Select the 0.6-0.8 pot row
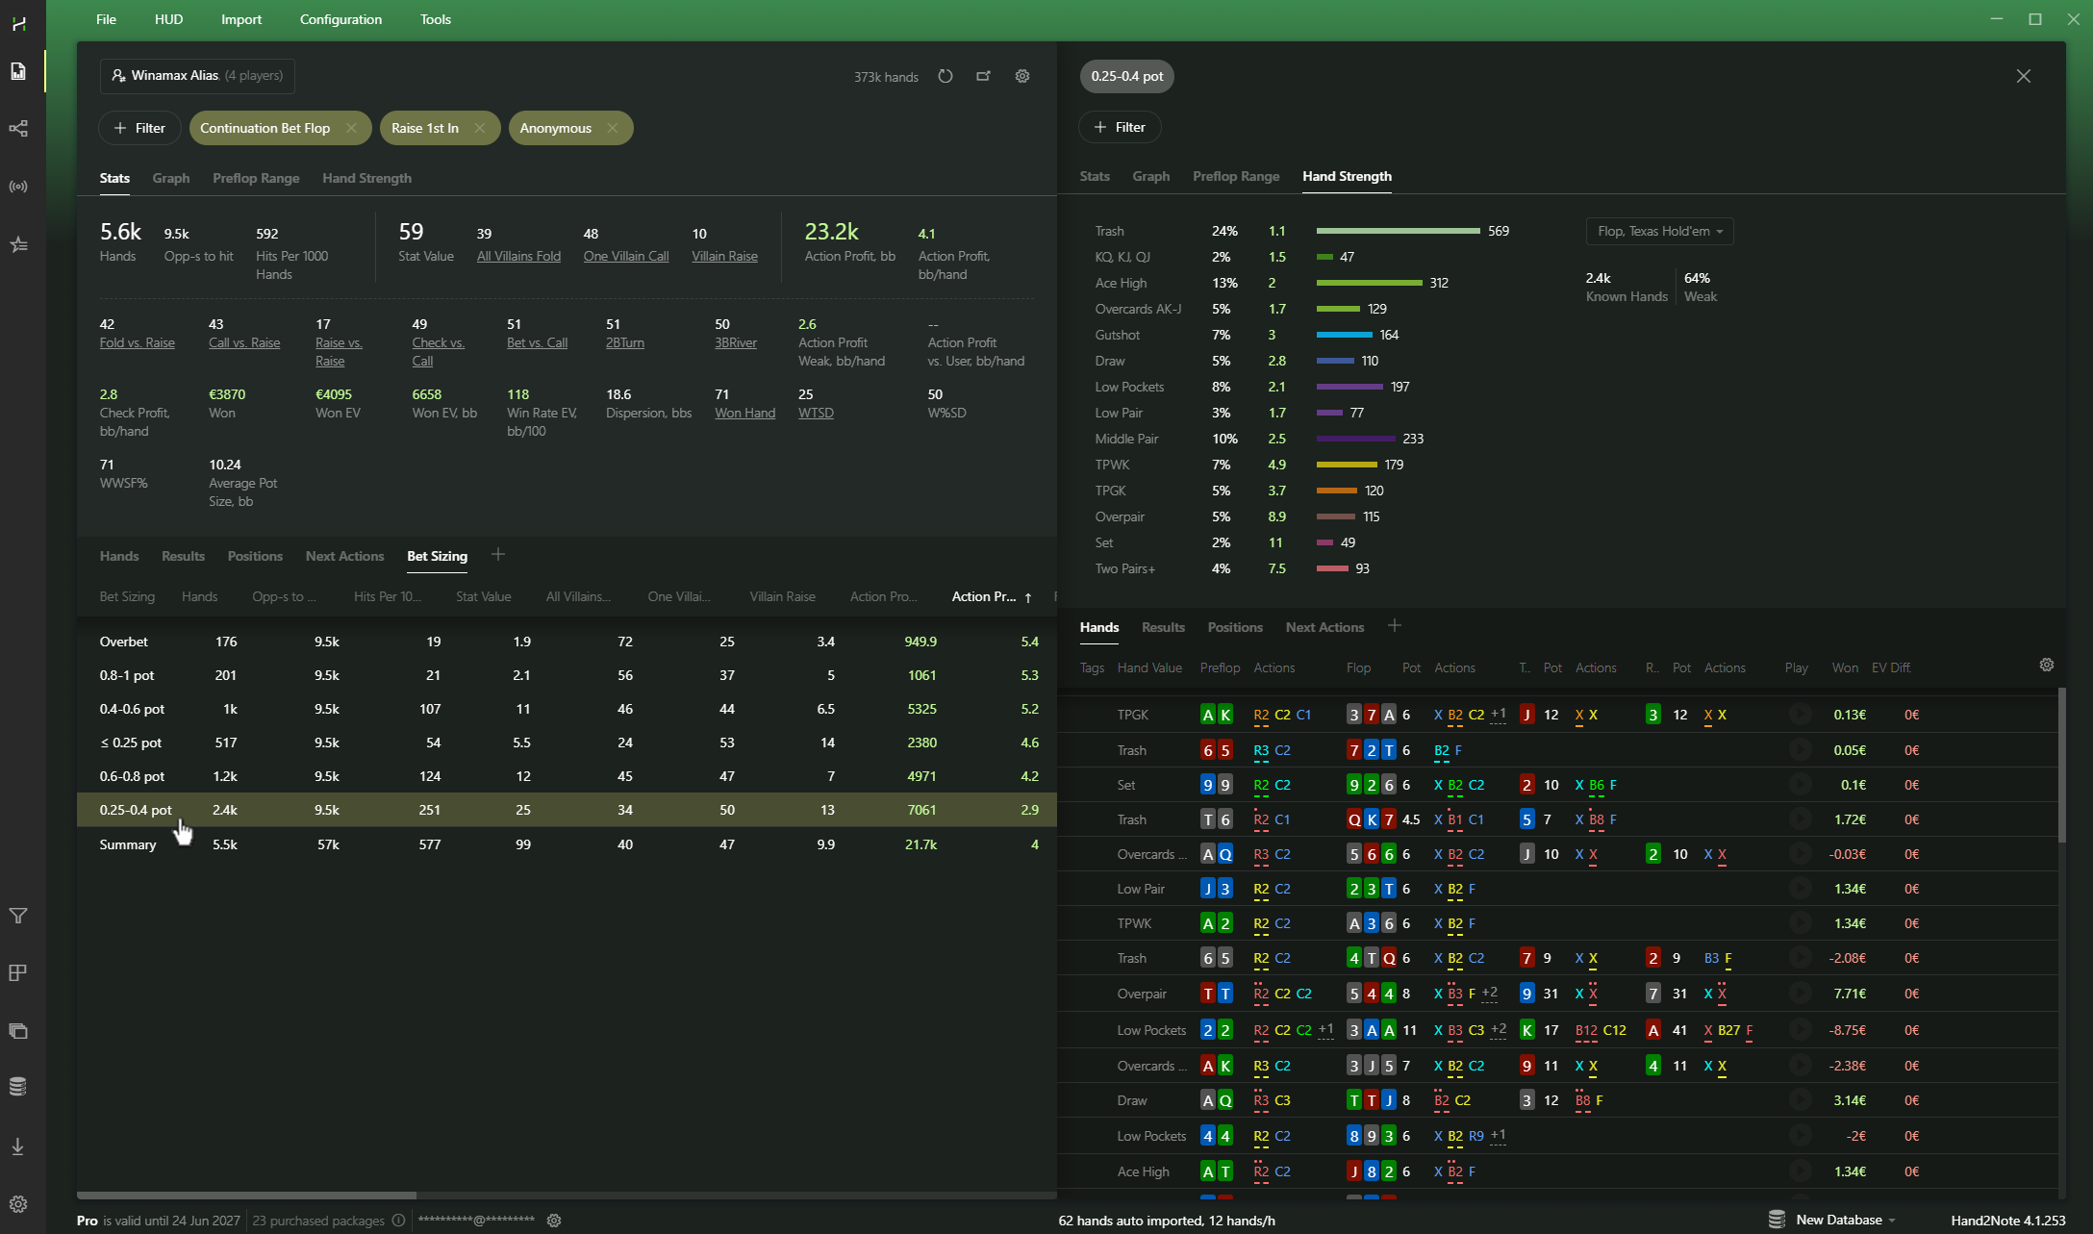The height and width of the screenshot is (1234, 2093). click(x=567, y=776)
